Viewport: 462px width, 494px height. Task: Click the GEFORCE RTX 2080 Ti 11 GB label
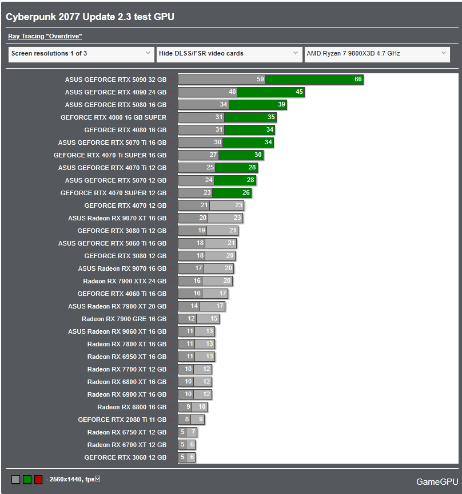point(122,420)
